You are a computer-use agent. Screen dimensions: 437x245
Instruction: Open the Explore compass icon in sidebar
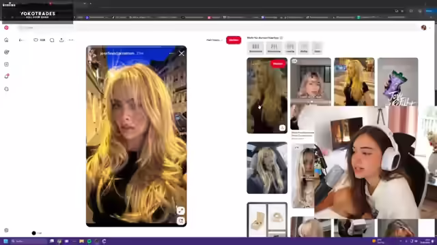tap(6, 52)
